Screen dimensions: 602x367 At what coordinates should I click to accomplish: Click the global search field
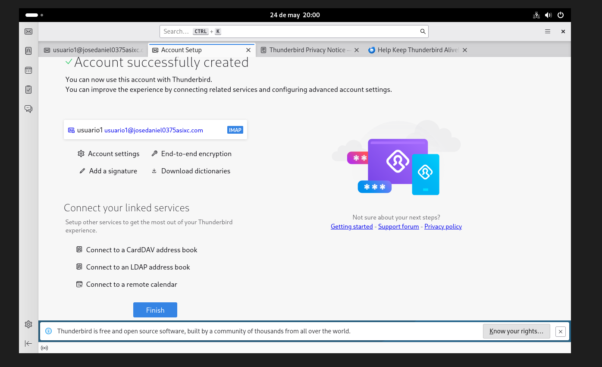point(294,31)
